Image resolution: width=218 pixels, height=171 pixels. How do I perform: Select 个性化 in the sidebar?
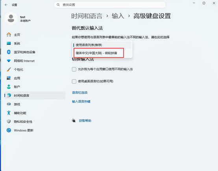(35, 70)
